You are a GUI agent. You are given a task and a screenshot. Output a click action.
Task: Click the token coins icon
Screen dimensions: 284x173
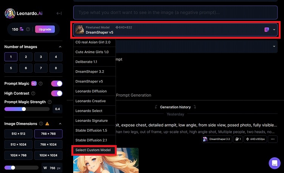pos(22,29)
